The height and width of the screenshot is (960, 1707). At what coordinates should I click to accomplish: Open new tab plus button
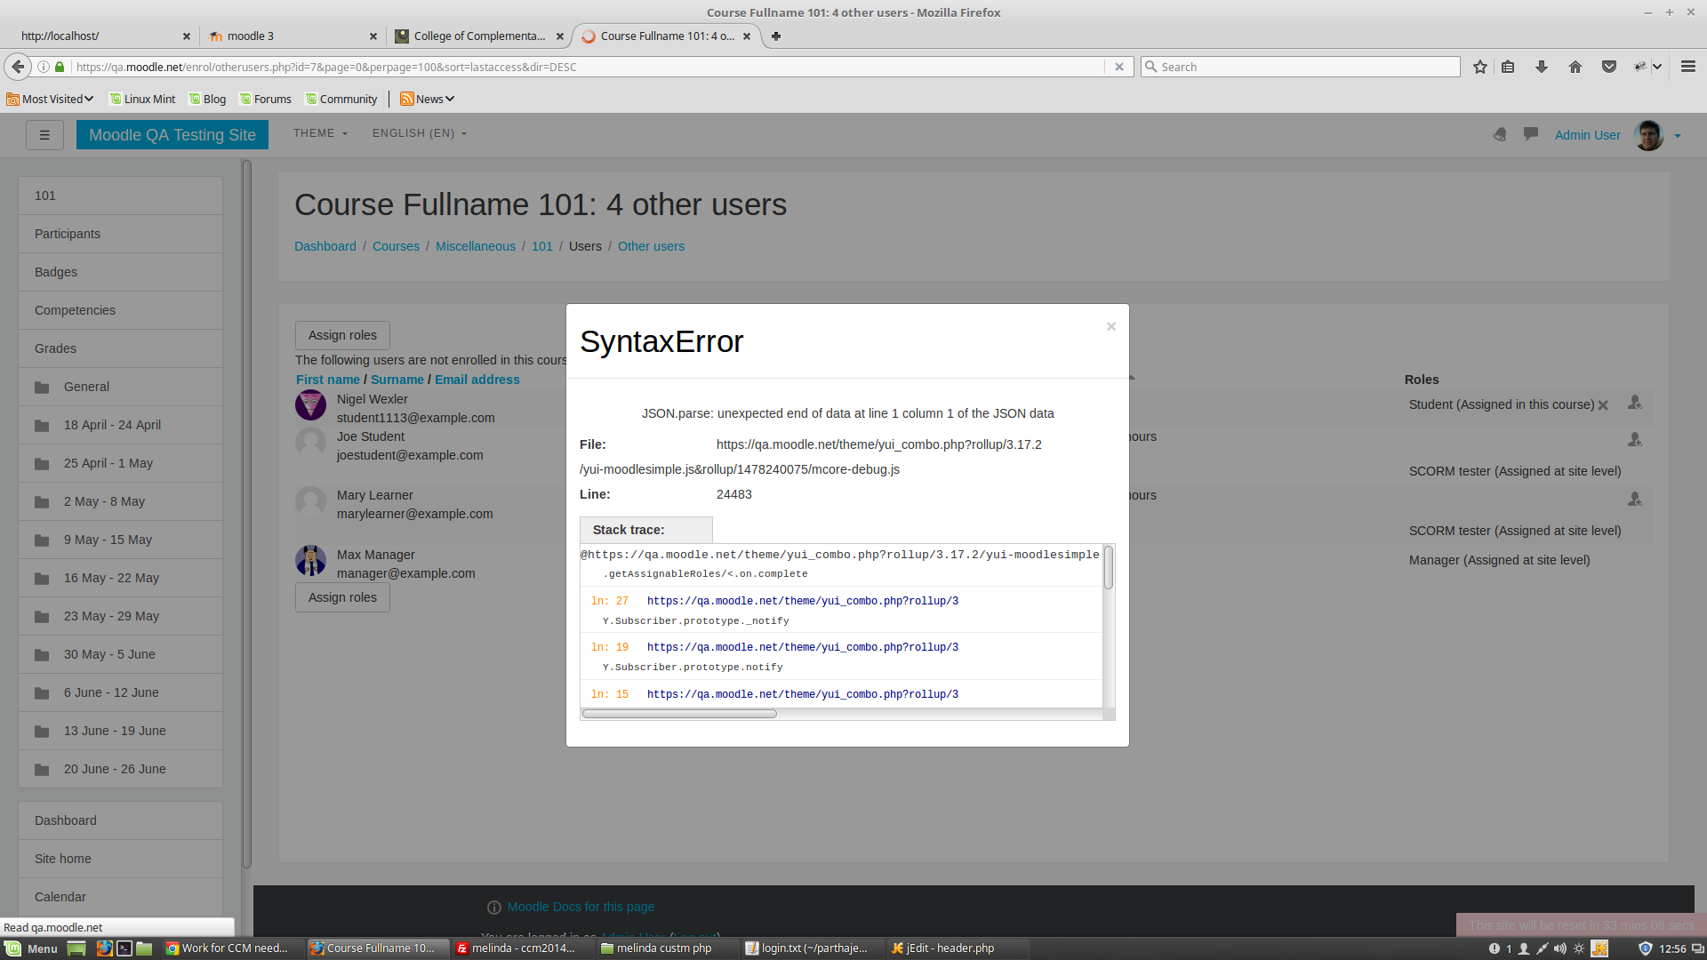click(776, 36)
